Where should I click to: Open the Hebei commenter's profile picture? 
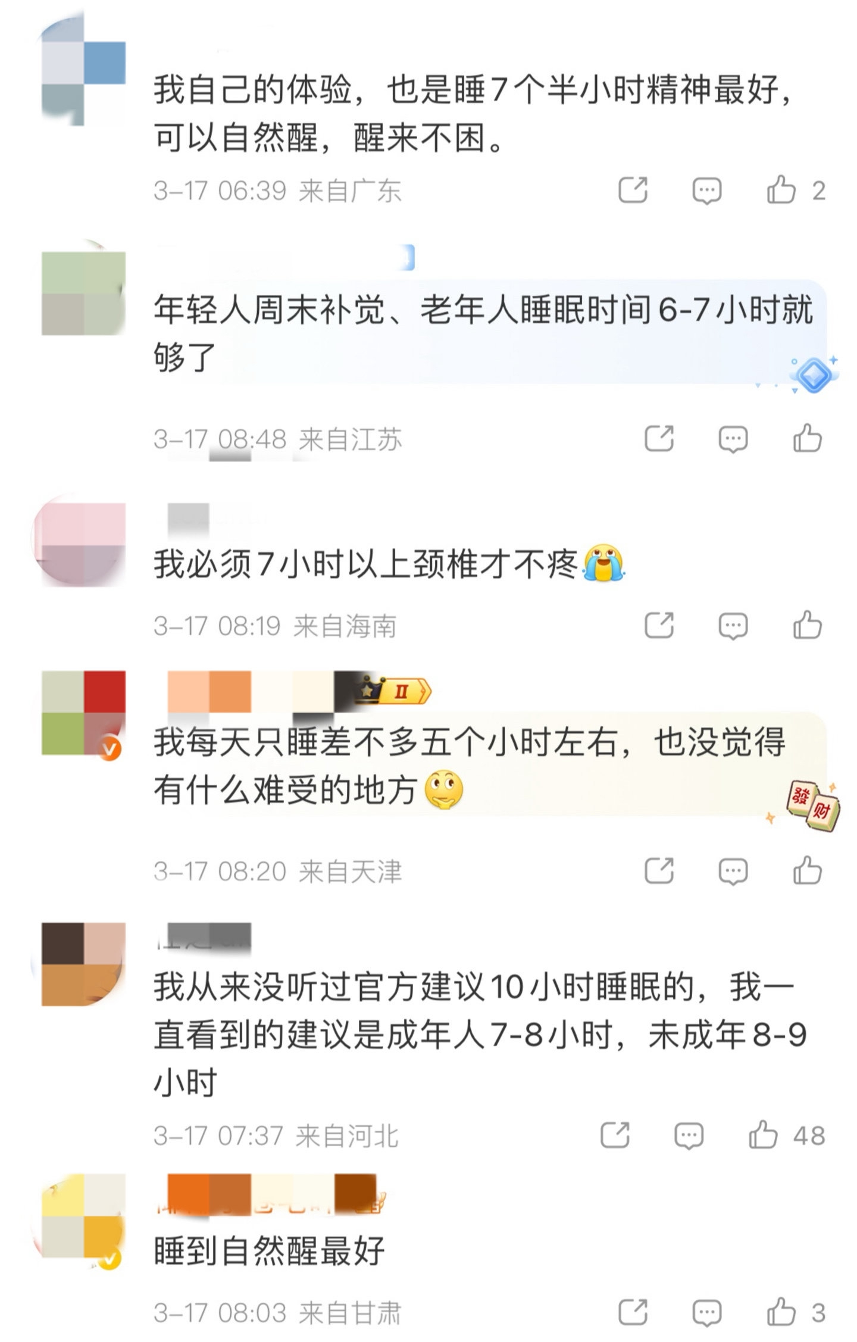[82, 965]
